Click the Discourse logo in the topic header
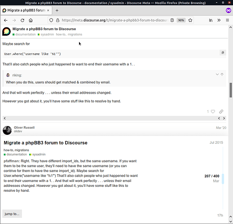Viewport: 233px width, 224px height. tap(6, 31)
